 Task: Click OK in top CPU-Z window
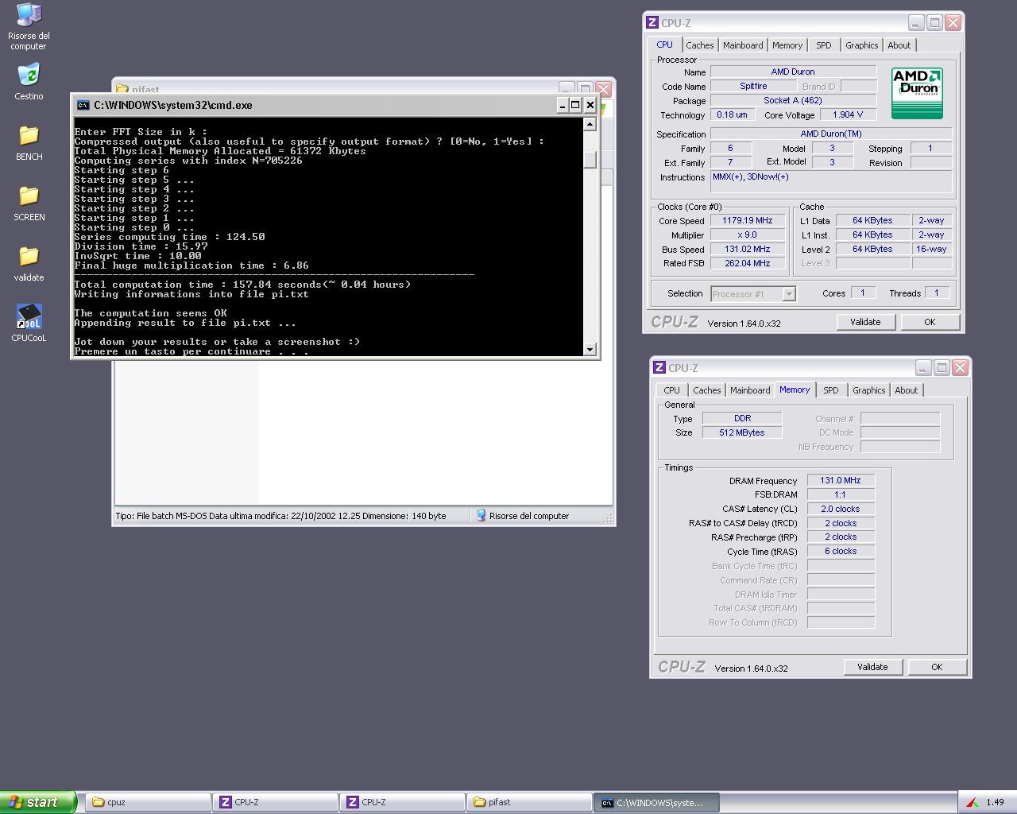(930, 322)
